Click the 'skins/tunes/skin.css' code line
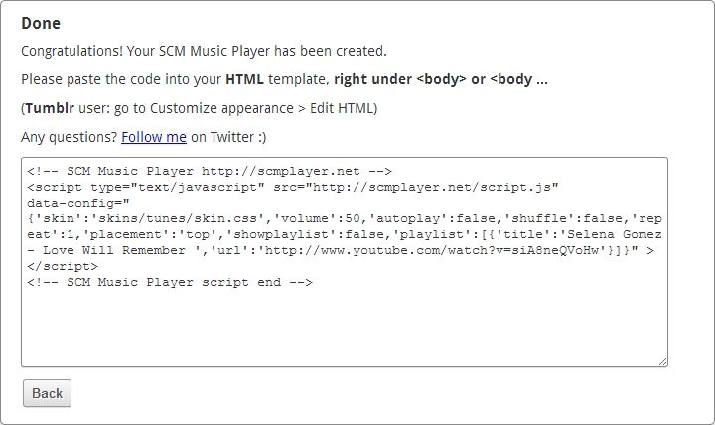Screen dimensions: 715x425 pos(345,218)
